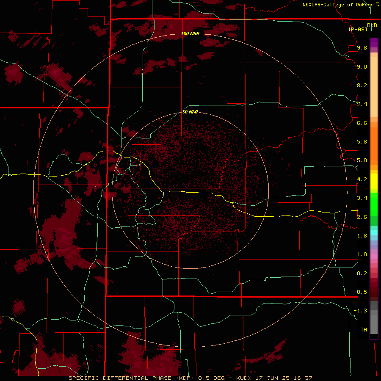Click the 17 JUN 25 date in caption

(x=273, y=378)
